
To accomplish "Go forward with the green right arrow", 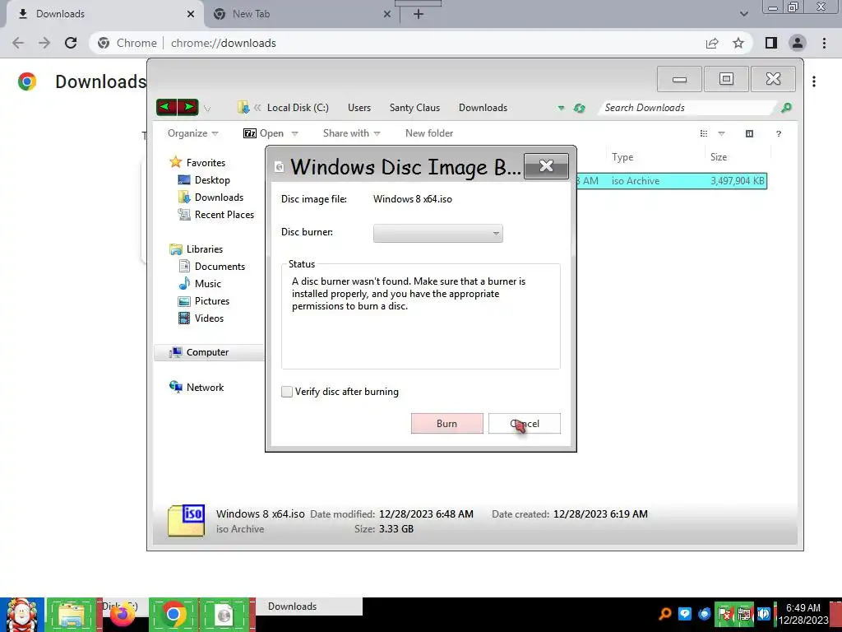I will pyautogui.click(x=188, y=107).
